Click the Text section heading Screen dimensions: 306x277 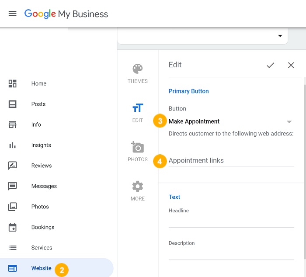click(174, 197)
